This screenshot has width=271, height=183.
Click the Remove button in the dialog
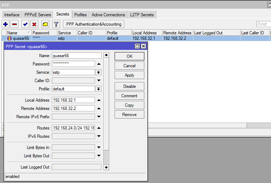130,115
